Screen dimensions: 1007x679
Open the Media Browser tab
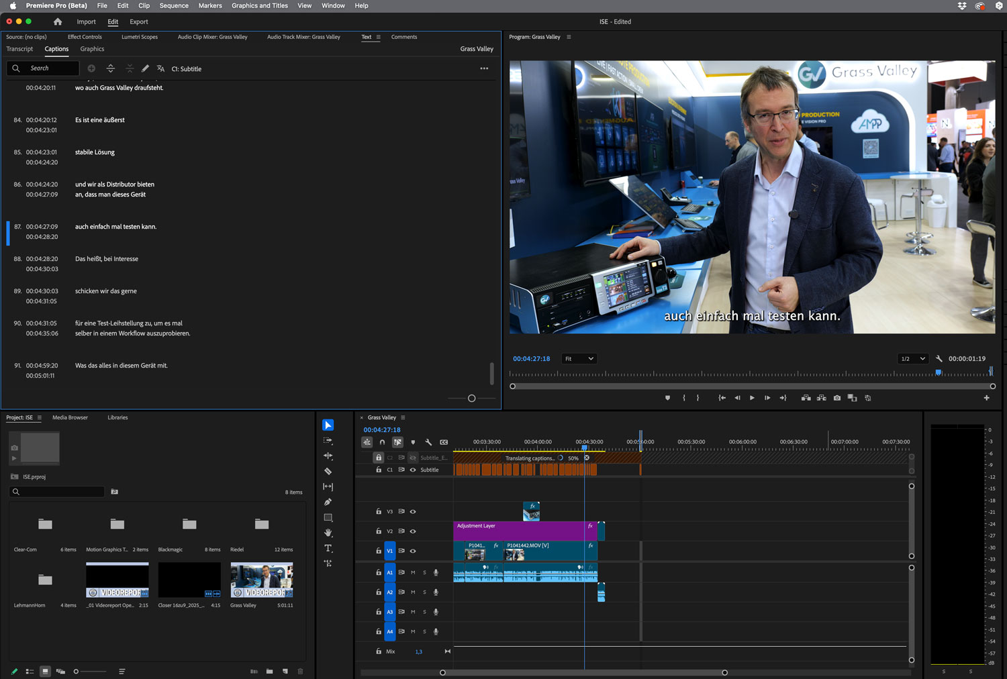[70, 417]
